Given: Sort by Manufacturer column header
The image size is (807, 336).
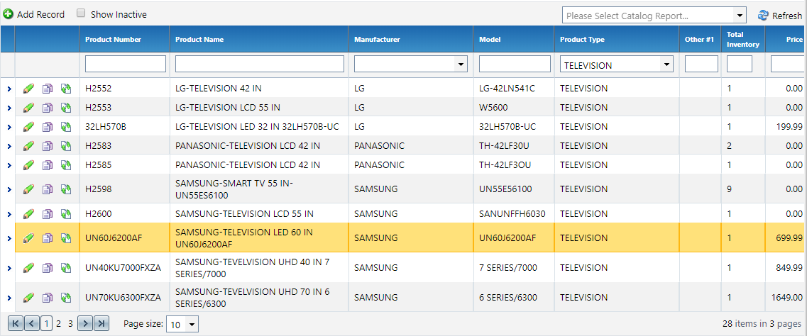Looking at the screenshot, I should (378, 40).
